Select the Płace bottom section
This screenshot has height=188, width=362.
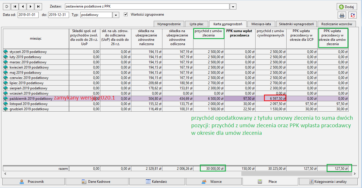click(271, 182)
